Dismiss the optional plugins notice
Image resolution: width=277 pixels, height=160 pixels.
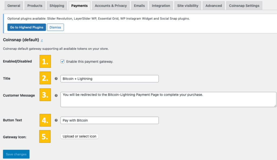[x=55, y=27]
